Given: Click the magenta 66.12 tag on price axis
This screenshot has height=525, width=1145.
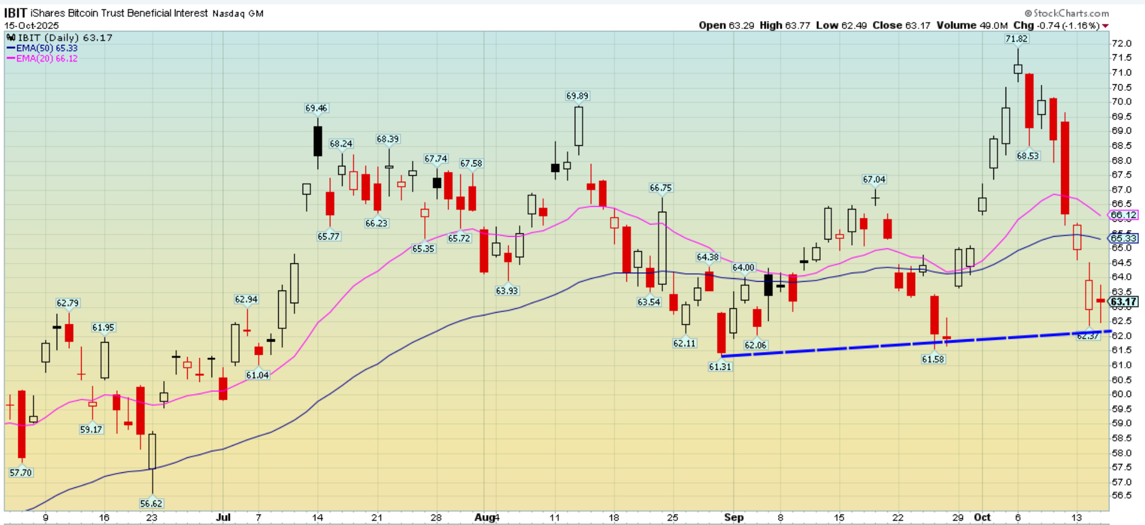Looking at the screenshot, I should 1123,215.
